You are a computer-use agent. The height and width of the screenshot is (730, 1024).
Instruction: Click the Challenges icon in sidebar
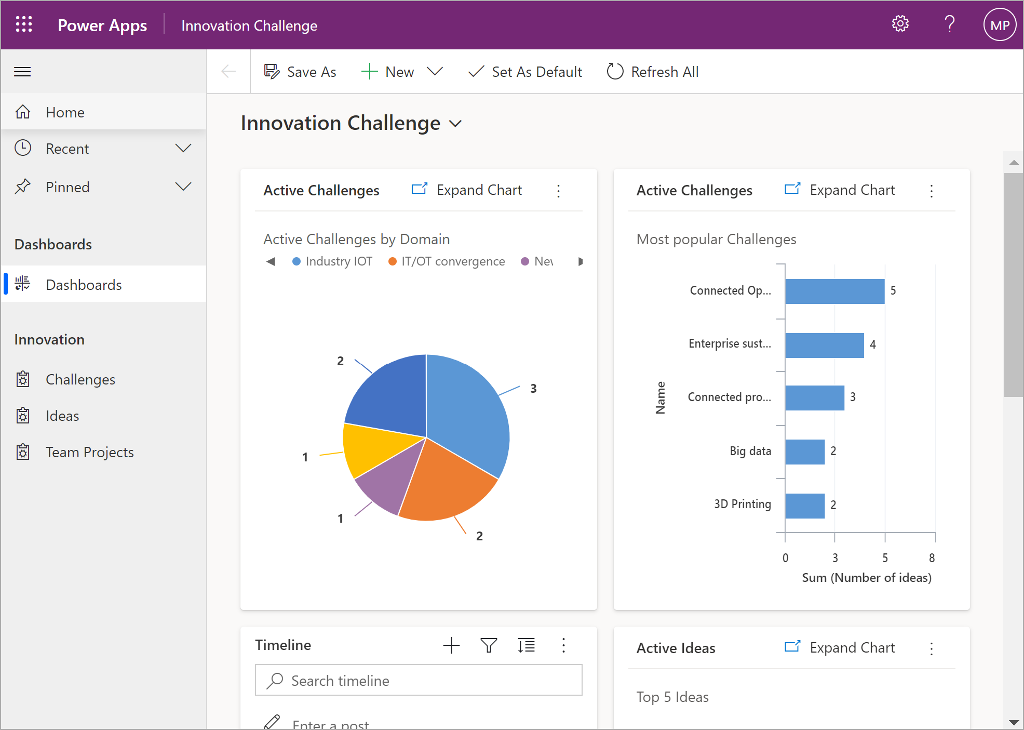point(24,379)
